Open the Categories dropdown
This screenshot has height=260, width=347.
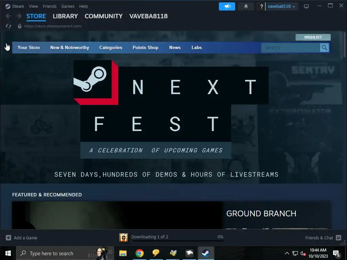[111, 47]
